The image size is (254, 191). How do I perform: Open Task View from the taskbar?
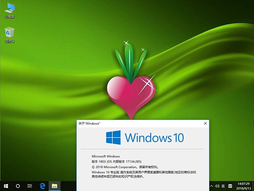click(30, 186)
